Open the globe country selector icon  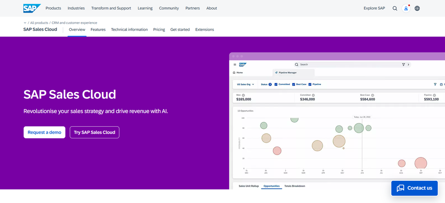pos(417,8)
